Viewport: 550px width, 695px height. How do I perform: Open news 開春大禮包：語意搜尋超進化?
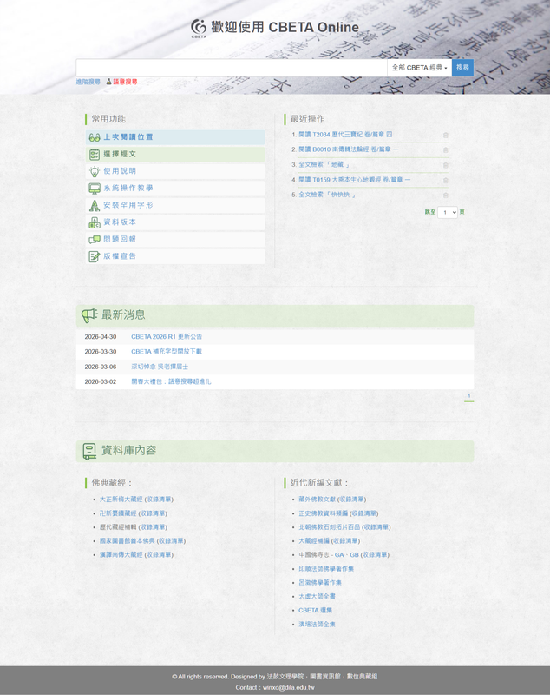point(171,381)
